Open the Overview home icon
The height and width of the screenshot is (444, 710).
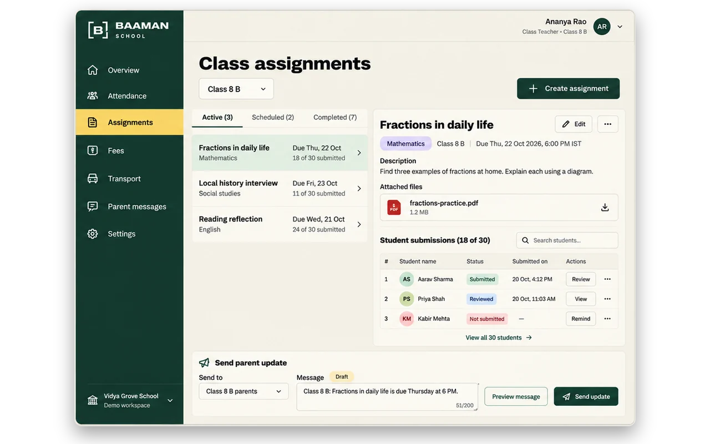[93, 70]
